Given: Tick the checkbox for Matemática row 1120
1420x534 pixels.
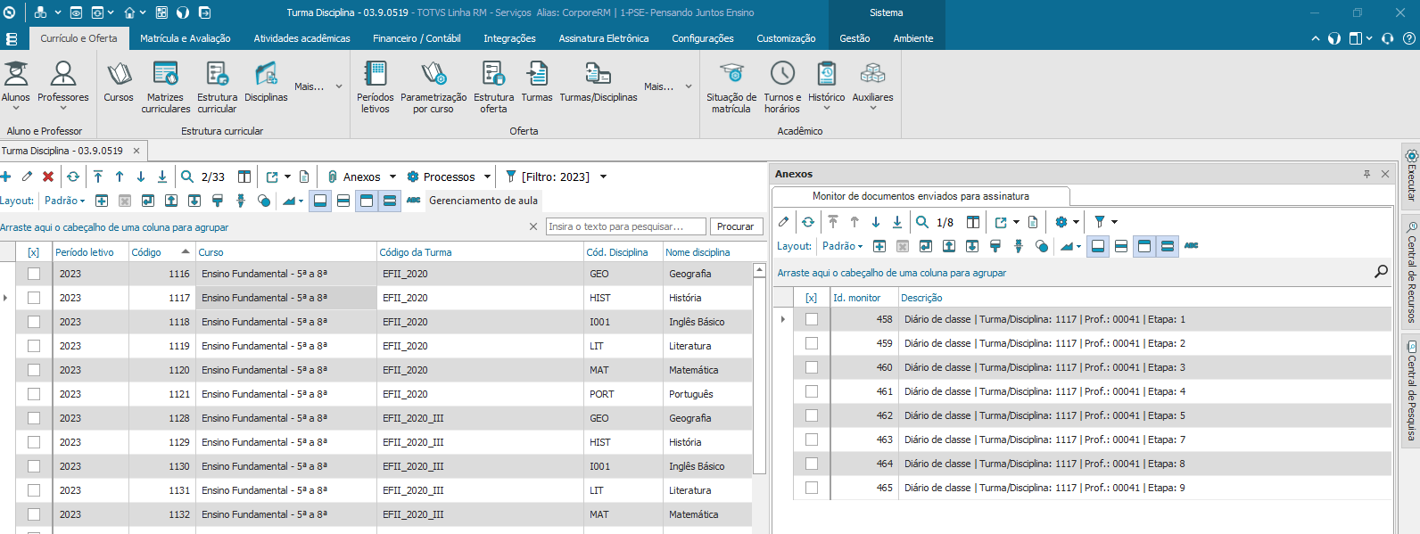Looking at the screenshot, I should coord(34,370).
